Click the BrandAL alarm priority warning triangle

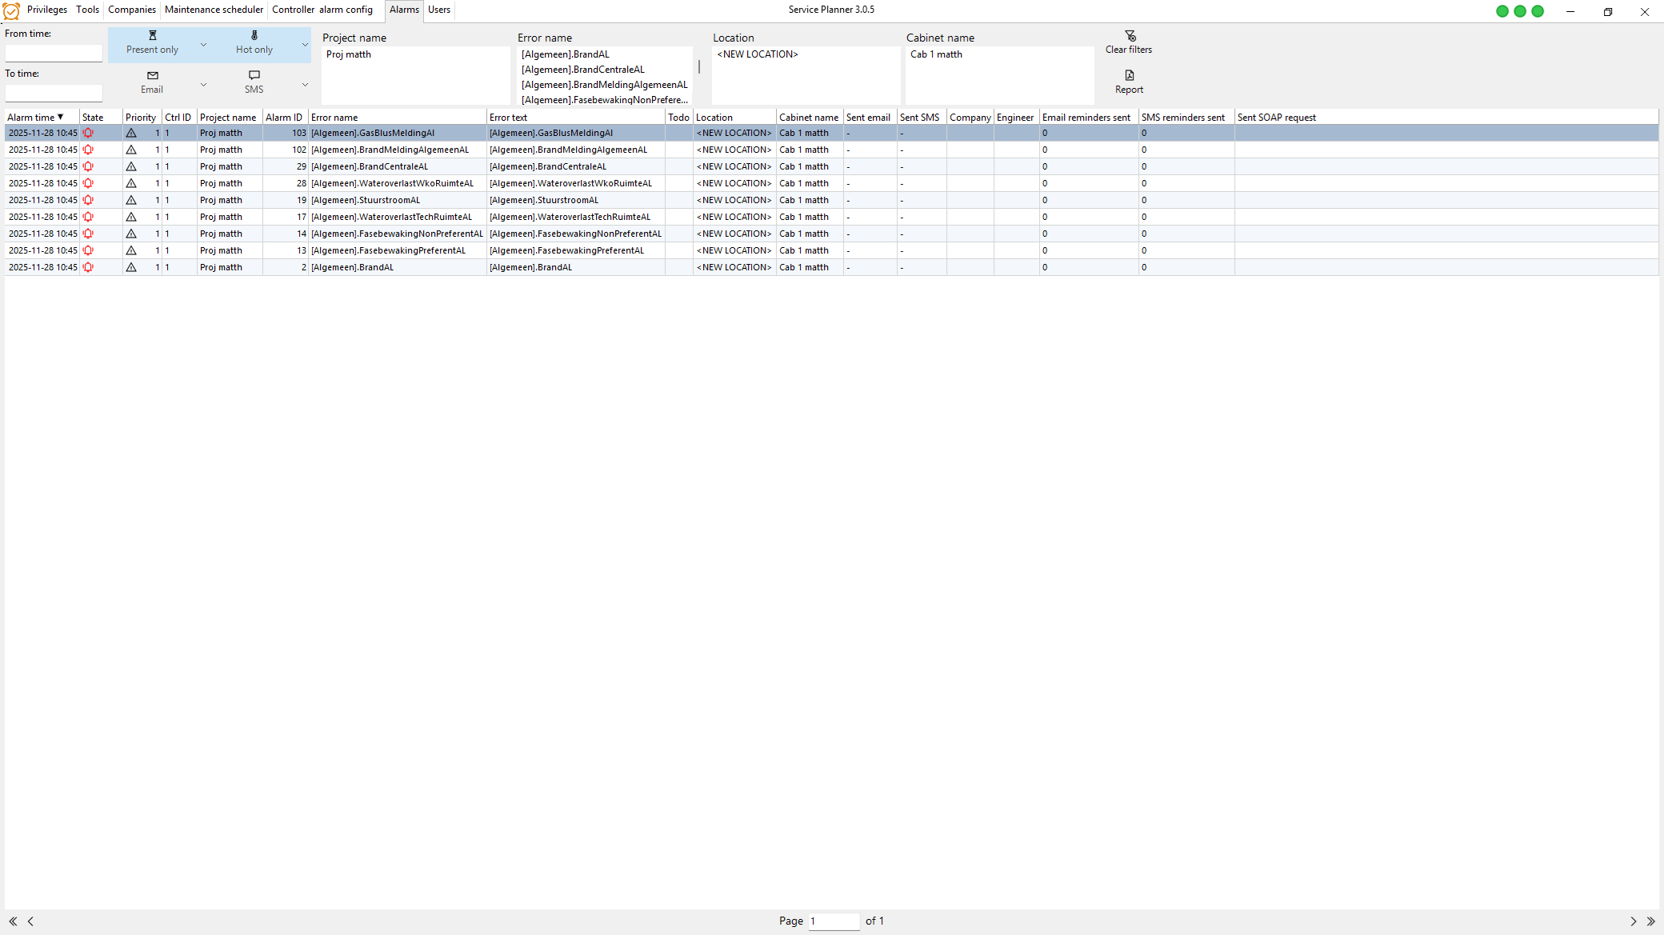click(x=131, y=267)
